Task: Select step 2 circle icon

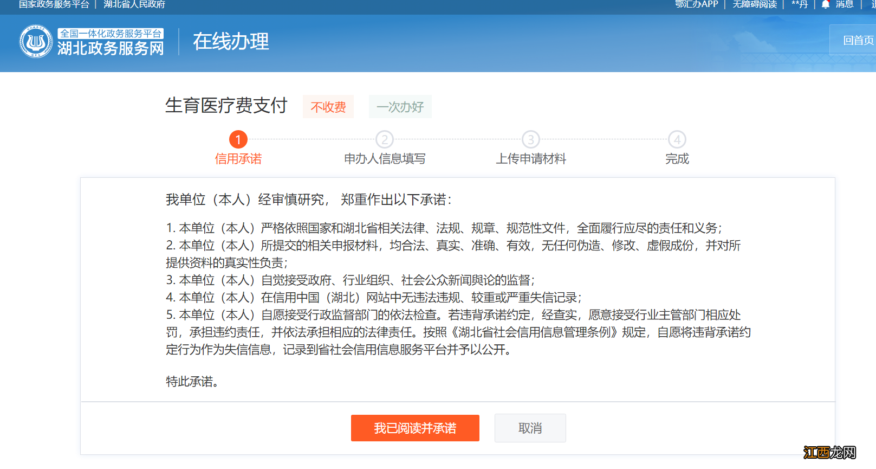Action: click(x=385, y=139)
